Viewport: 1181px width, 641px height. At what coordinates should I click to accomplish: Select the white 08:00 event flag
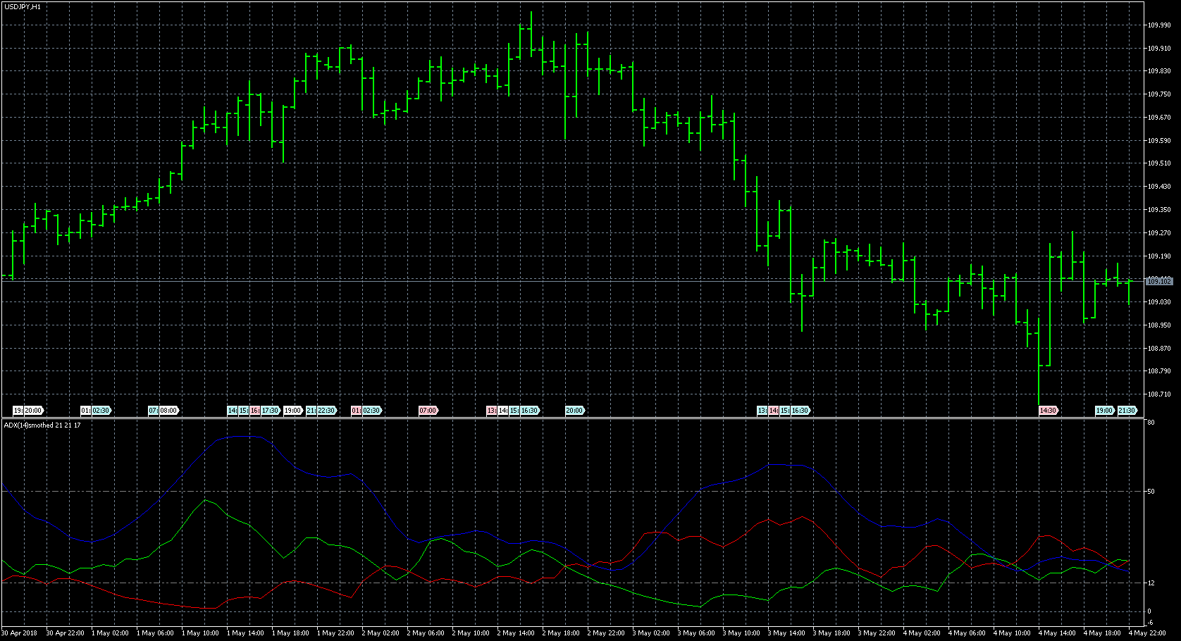[x=169, y=411]
